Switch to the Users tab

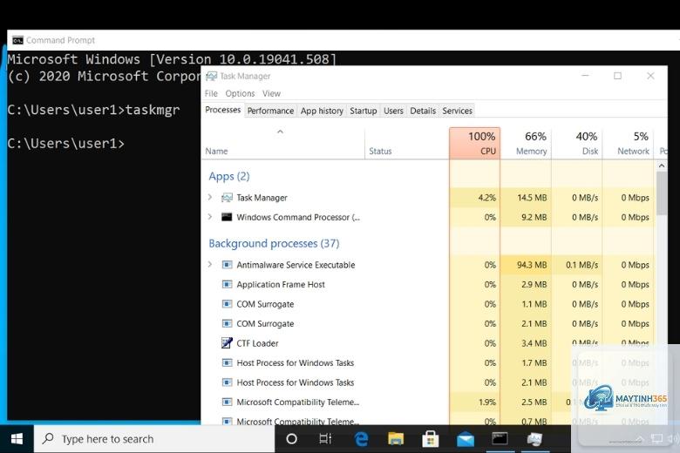393,111
